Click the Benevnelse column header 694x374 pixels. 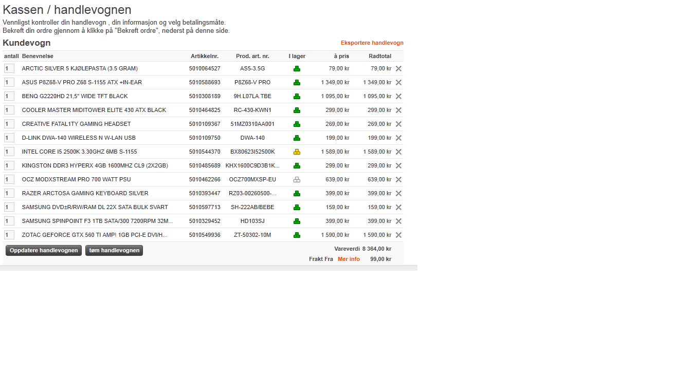[38, 56]
